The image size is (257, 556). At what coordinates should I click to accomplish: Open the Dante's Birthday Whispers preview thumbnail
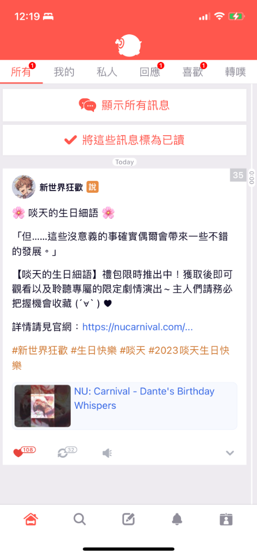[x=42, y=406]
